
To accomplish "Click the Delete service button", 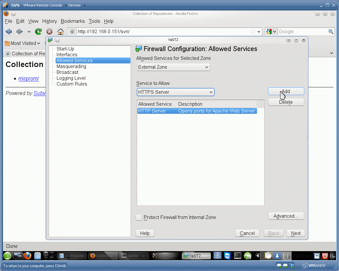I will click(286, 102).
